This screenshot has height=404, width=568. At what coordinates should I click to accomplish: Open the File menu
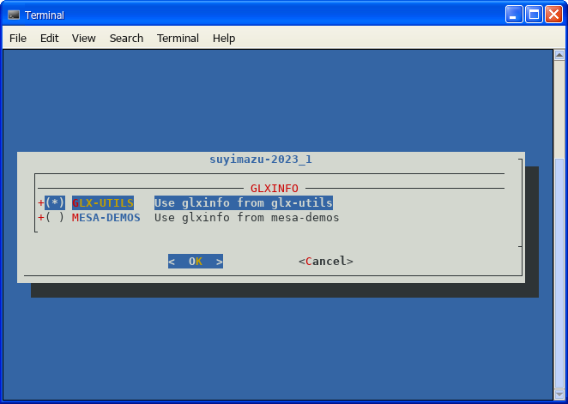coord(18,39)
